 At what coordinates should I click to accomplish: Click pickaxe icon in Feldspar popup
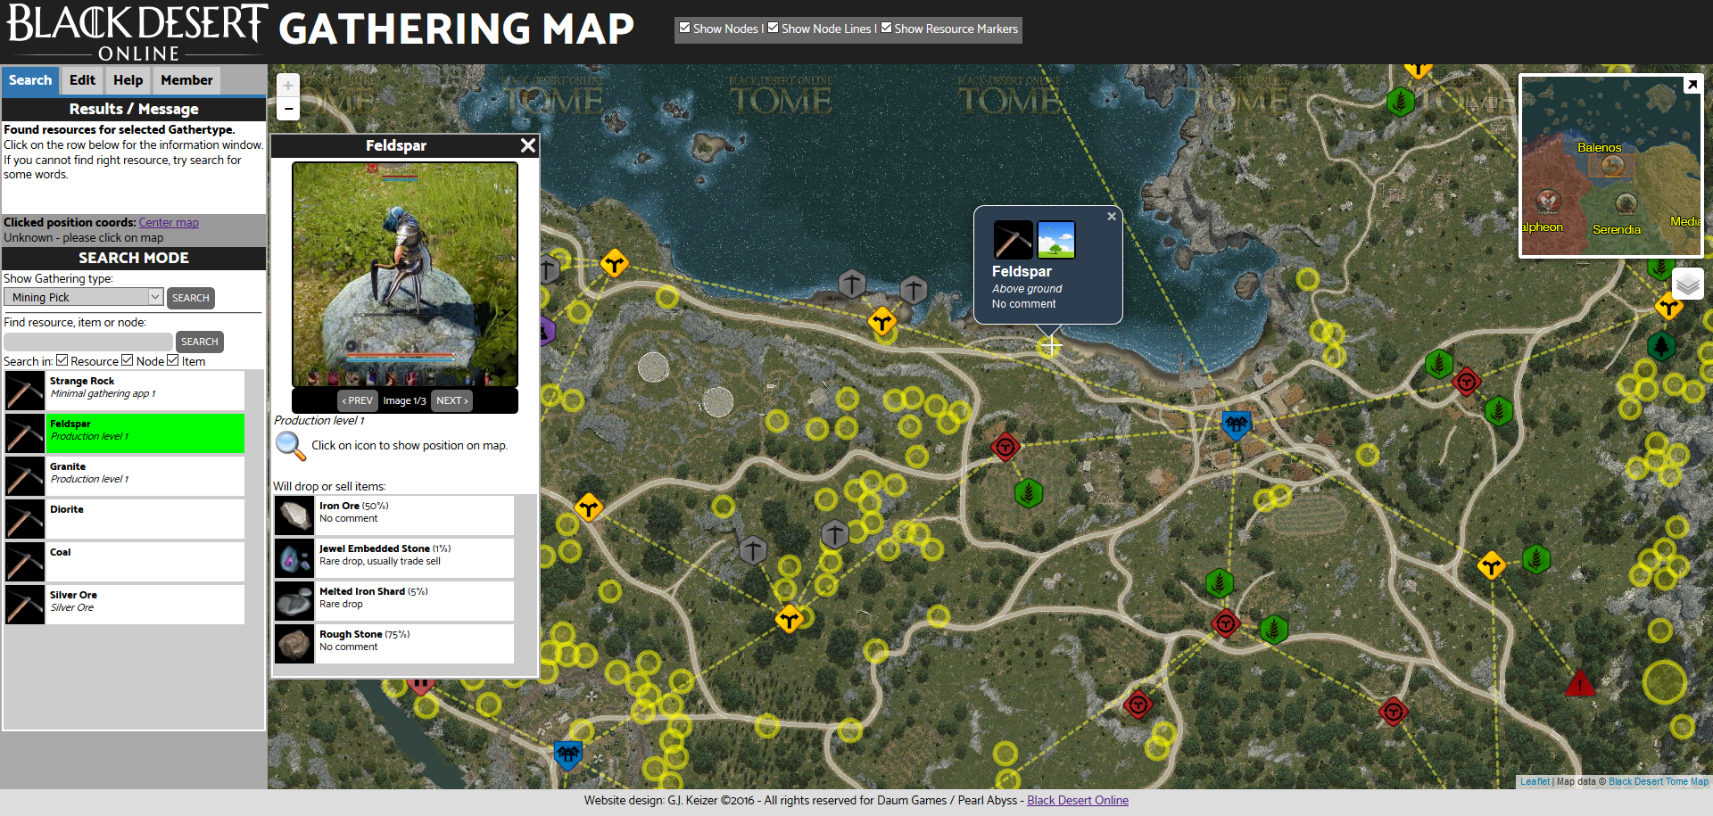tap(1014, 240)
